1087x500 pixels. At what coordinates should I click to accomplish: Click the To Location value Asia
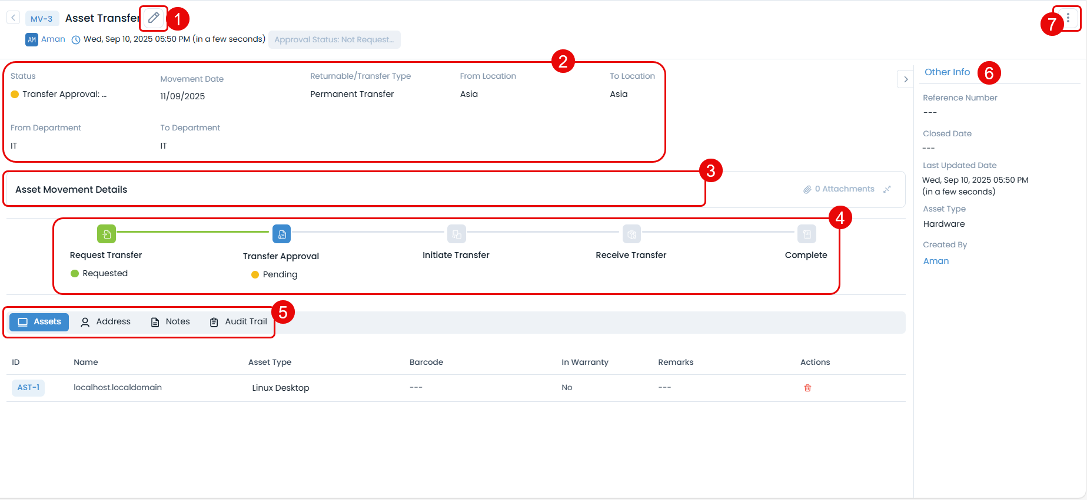coord(619,94)
